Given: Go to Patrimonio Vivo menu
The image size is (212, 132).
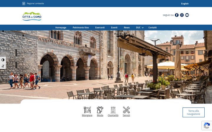Looking at the screenshot, I should click(81, 28).
